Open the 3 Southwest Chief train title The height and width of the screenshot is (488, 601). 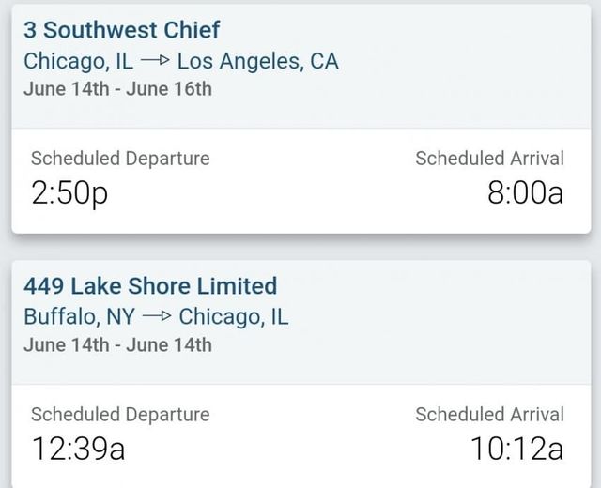click(121, 30)
